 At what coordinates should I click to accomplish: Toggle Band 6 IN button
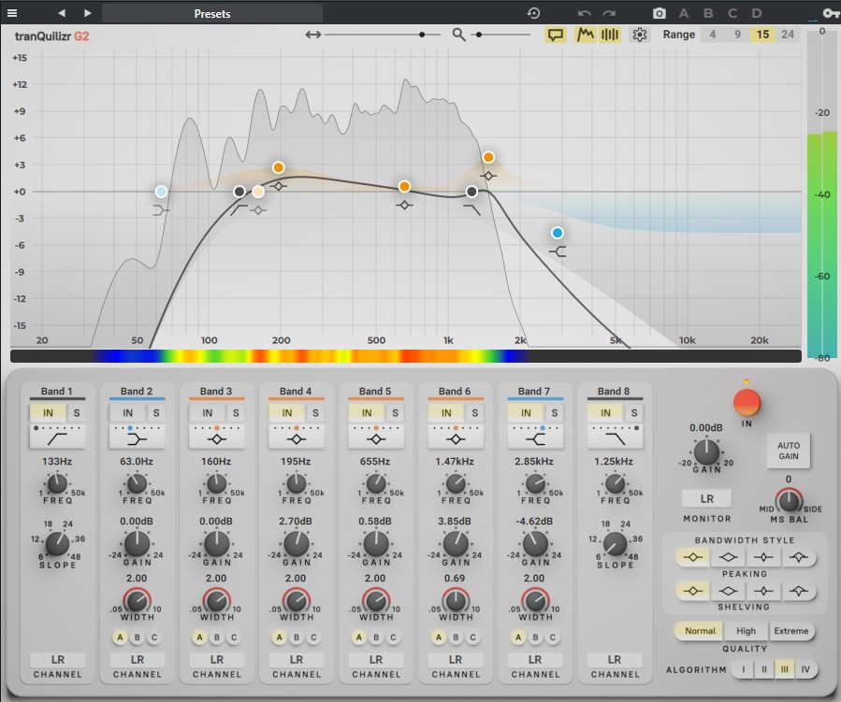[x=446, y=413]
